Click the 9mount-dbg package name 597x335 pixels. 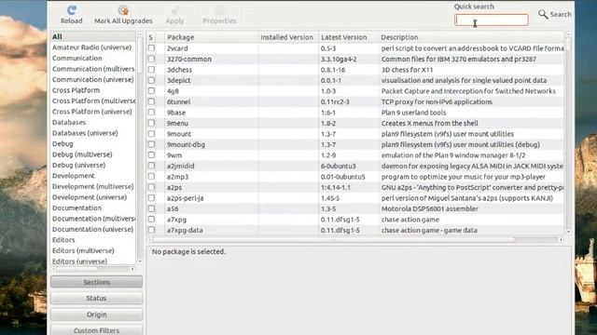[186, 145]
